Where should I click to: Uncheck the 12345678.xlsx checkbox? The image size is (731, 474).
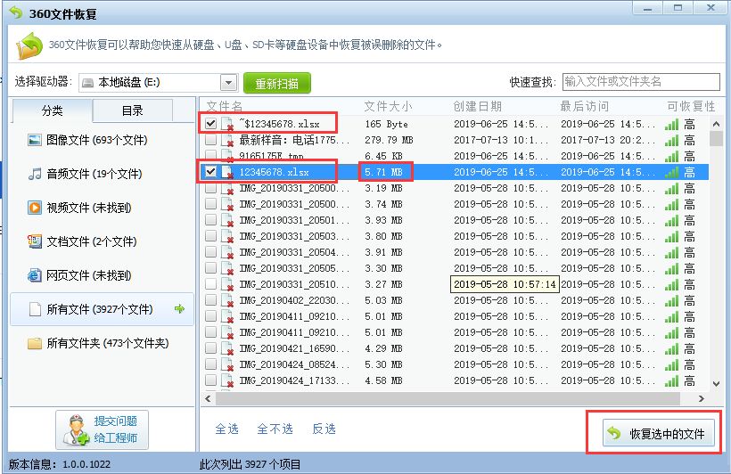pos(210,172)
